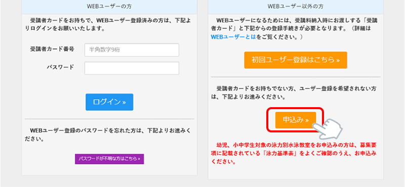Click the パスワード field label
This screenshot has height=187, width=405.
[60, 67]
